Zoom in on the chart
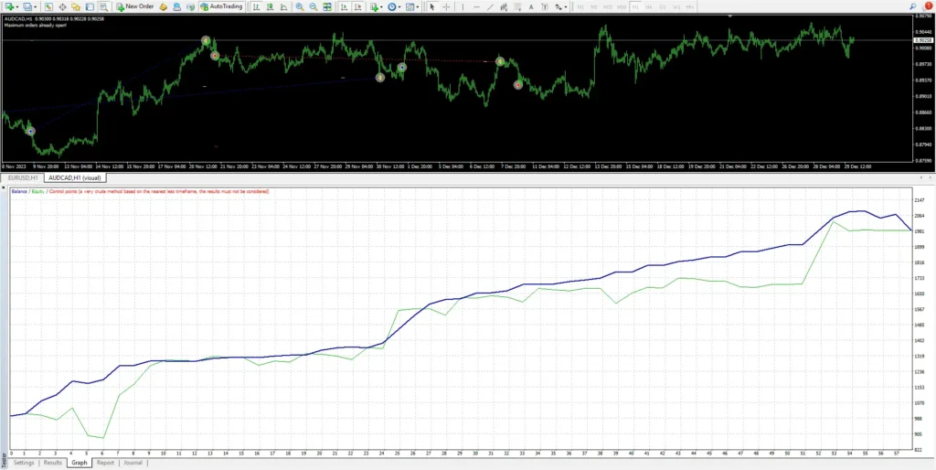 299,6
